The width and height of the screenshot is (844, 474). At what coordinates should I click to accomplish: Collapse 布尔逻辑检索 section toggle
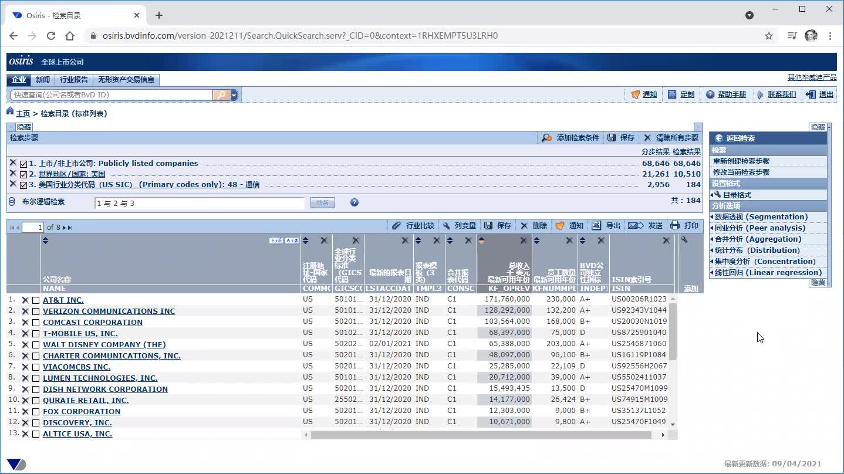pos(12,202)
